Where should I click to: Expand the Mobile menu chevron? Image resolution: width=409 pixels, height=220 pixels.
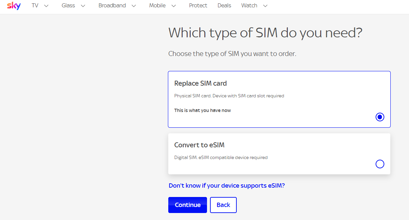(x=174, y=6)
